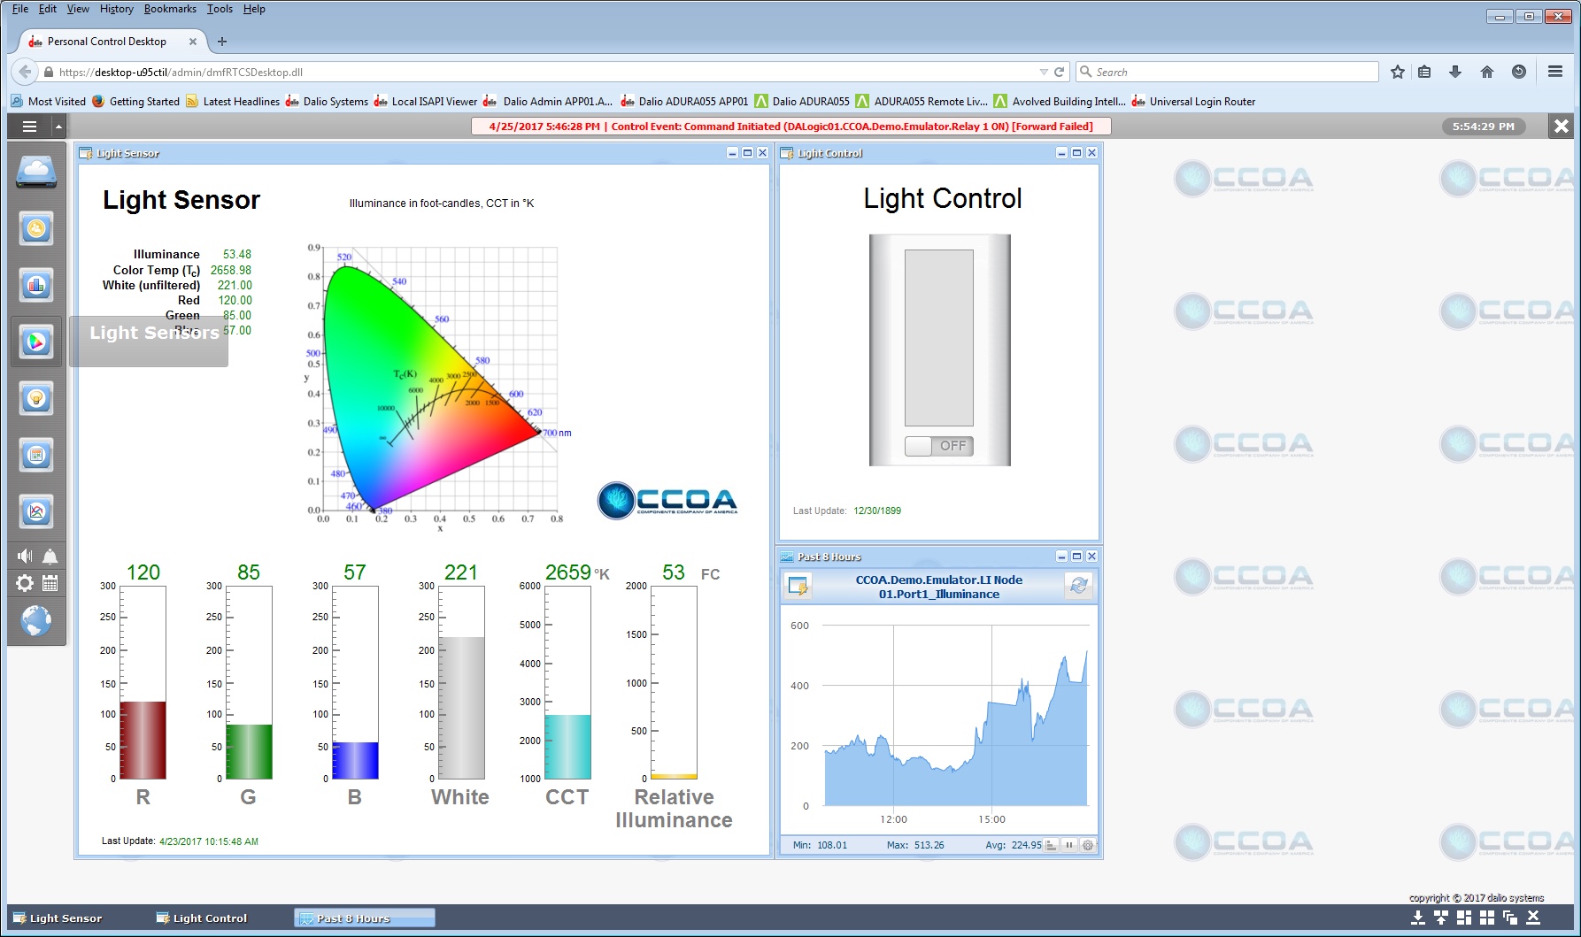
Task: Open the alarm bell notifications icon
Action: 50,556
